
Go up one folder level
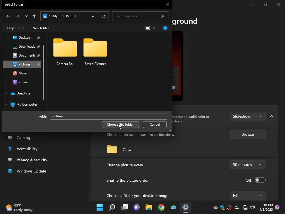coord(34,16)
